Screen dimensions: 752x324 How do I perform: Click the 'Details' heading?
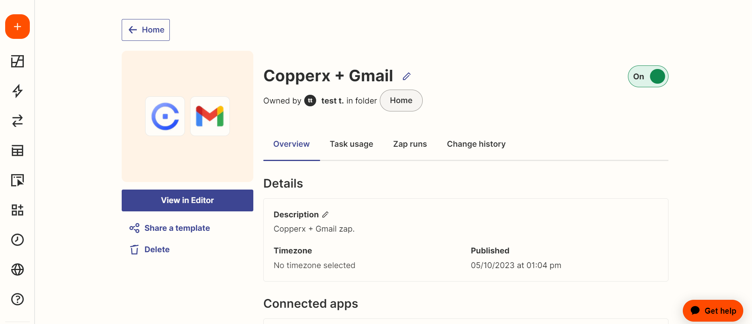[283, 184]
